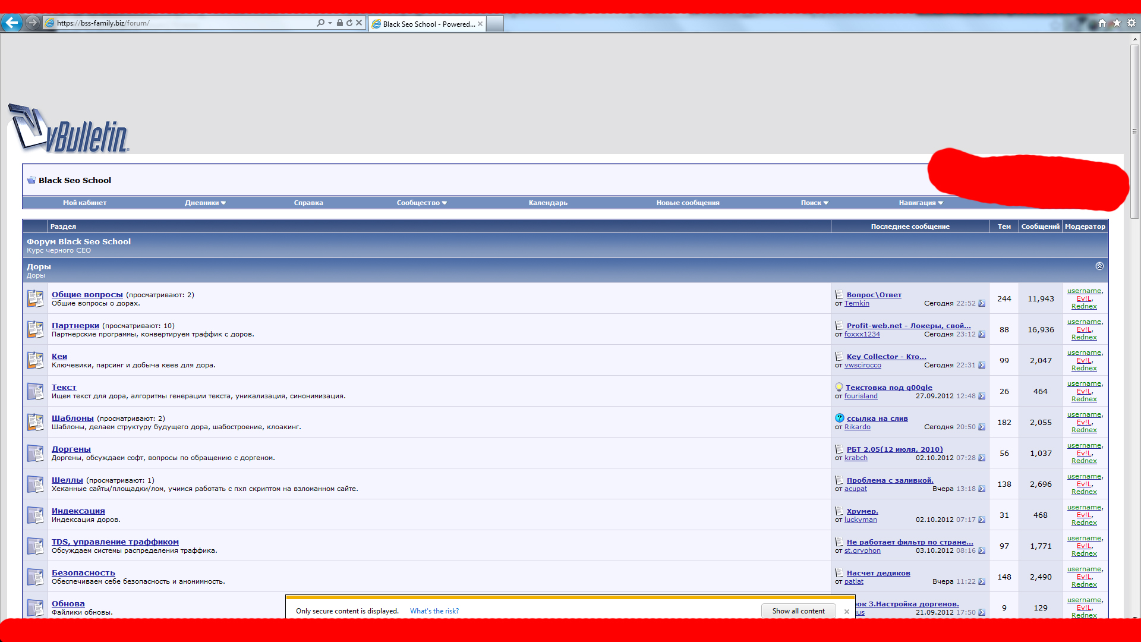Screen dimensions: 1141x642
Task: Open TDS, управление траффиком forum link
Action: [115, 542]
